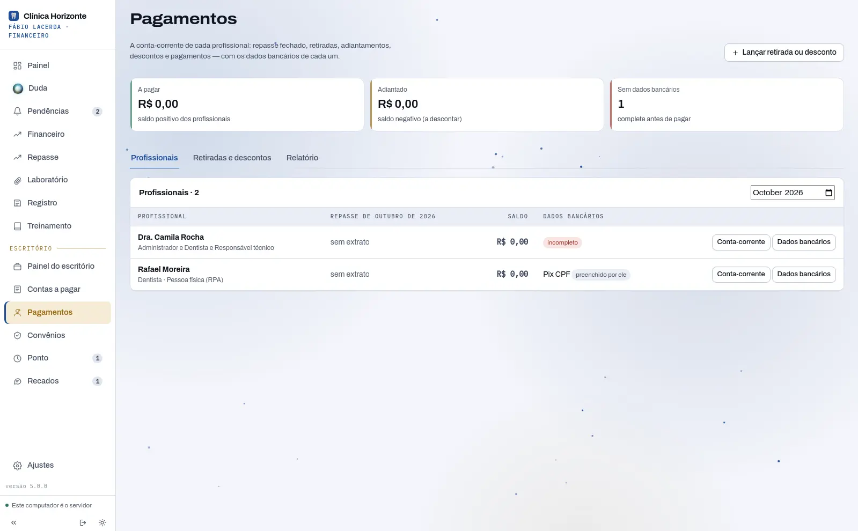Click the Pendências count badge showing 2
The width and height of the screenshot is (858, 531).
[x=97, y=112]
